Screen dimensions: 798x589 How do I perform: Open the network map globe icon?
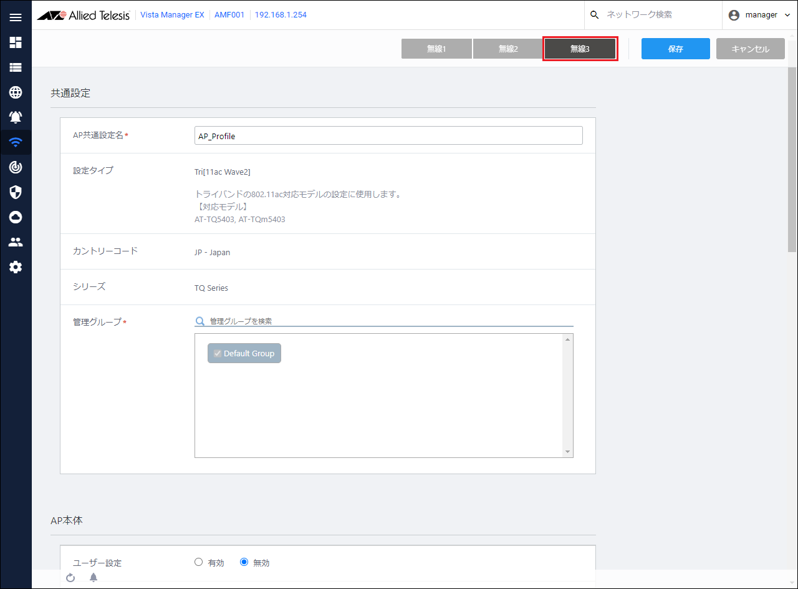pyautogui.click(x=16, y=92)
